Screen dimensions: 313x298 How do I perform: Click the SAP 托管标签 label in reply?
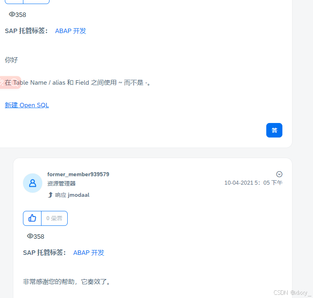pos(45,252)
